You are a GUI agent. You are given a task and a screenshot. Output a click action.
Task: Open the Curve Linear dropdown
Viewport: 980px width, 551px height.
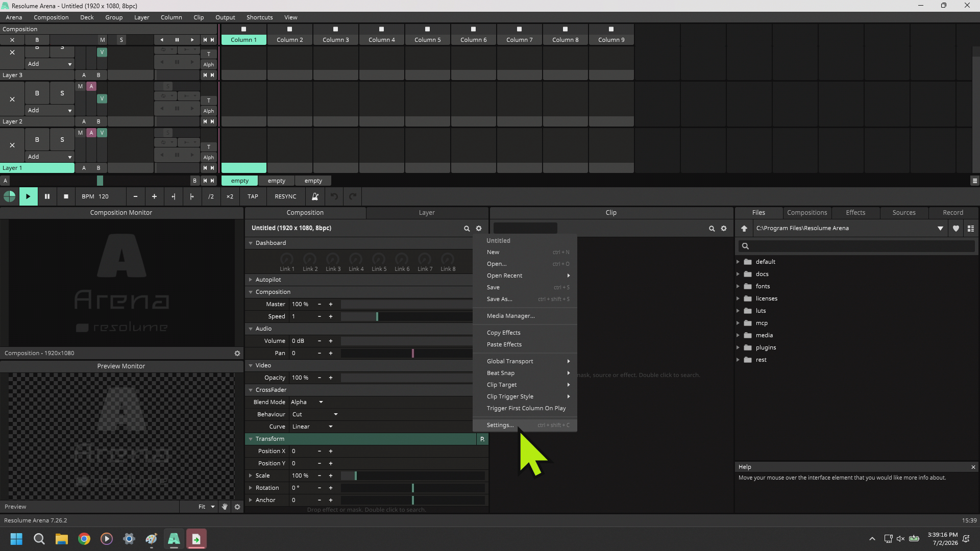pyautogui.click(x=312, y=427)
